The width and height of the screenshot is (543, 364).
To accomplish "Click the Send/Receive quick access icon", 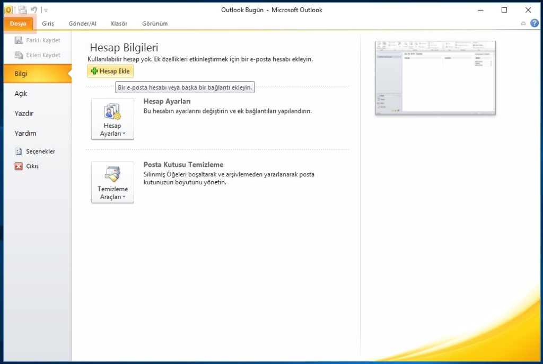I will pos(22,10).
